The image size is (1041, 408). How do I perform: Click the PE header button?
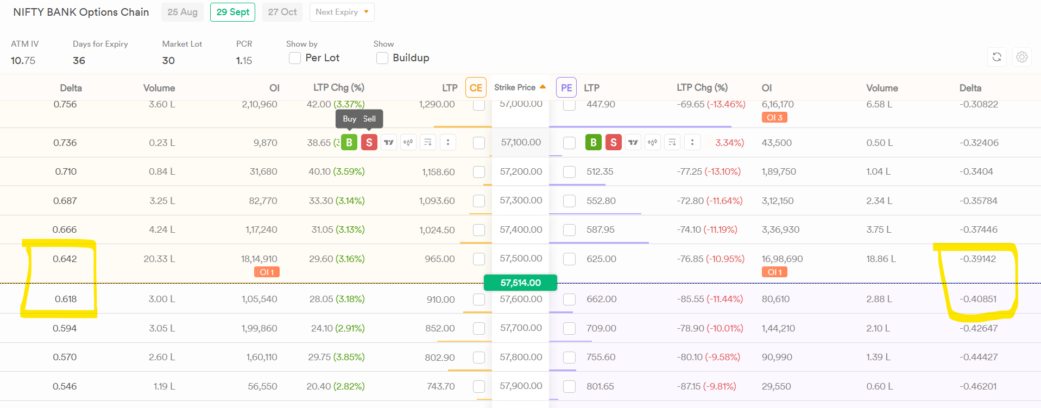point(566,88)
